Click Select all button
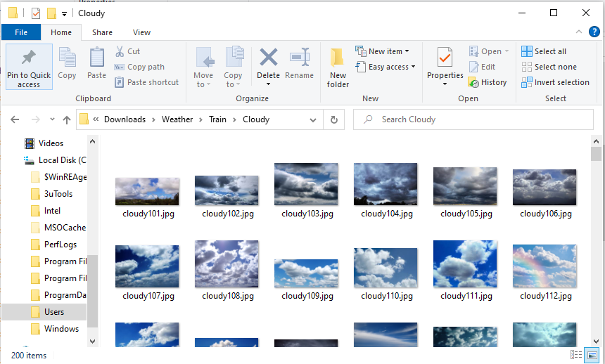 pyautogui.click(x=543, y=51)
